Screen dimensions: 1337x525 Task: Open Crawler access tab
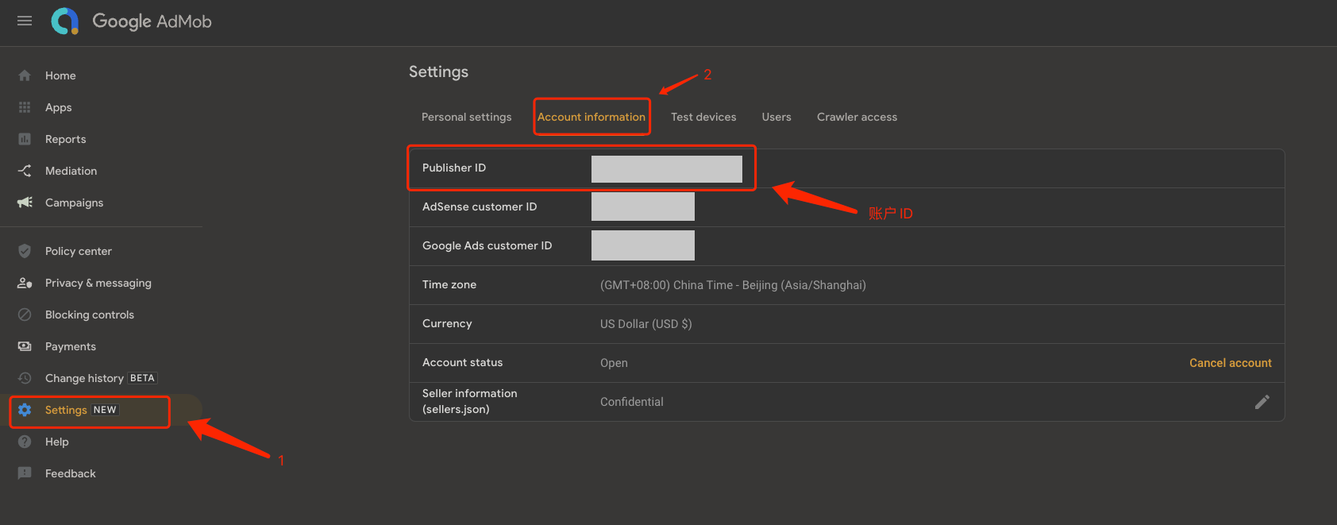(857, 117)
